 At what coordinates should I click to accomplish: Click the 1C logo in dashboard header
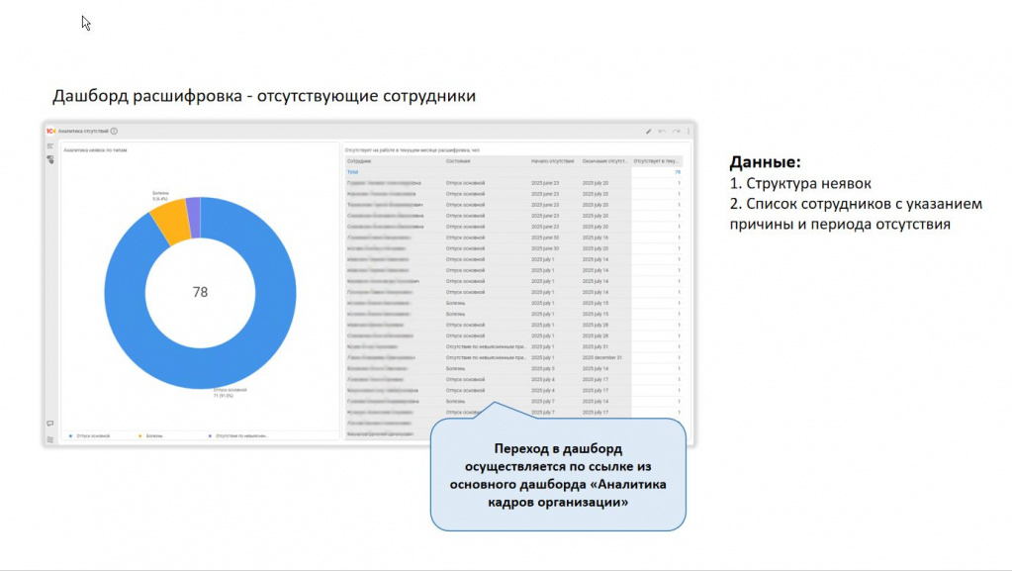[50, 132]
